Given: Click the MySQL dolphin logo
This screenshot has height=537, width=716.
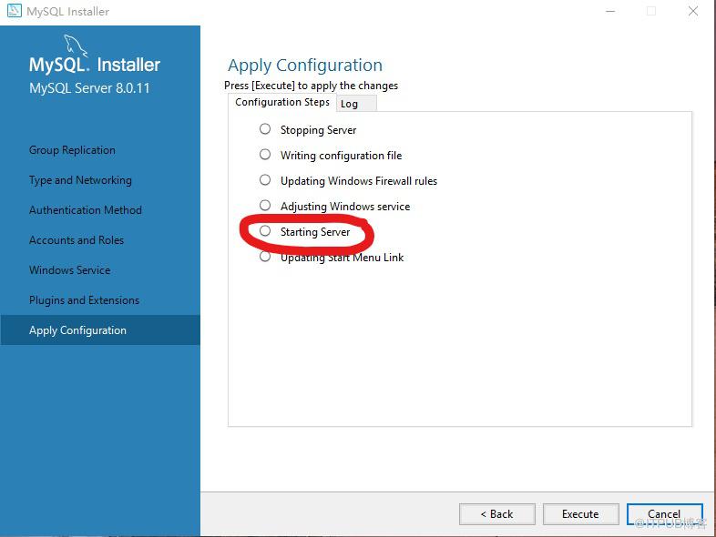Looking at the screenshot, I should [x=75, y=46].
